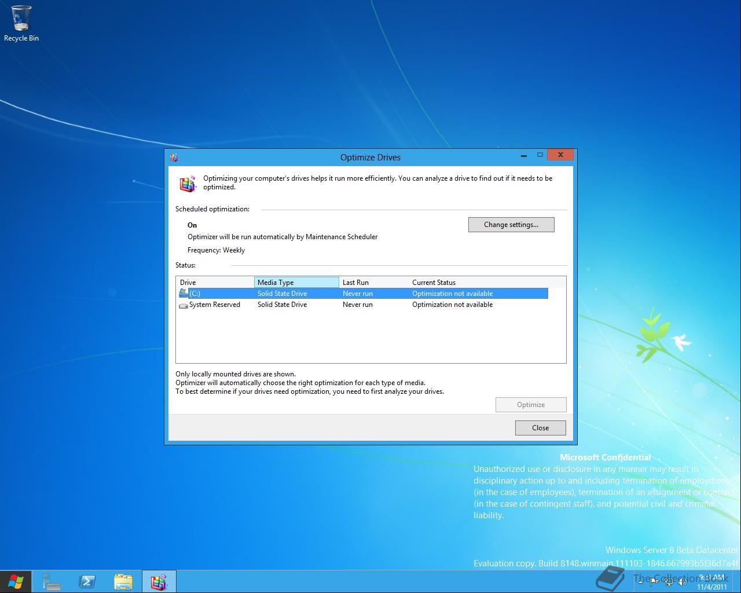Open the Start button on taskbar
The height and width of the screenshot is (593, 741).
(x=16, y=581)
